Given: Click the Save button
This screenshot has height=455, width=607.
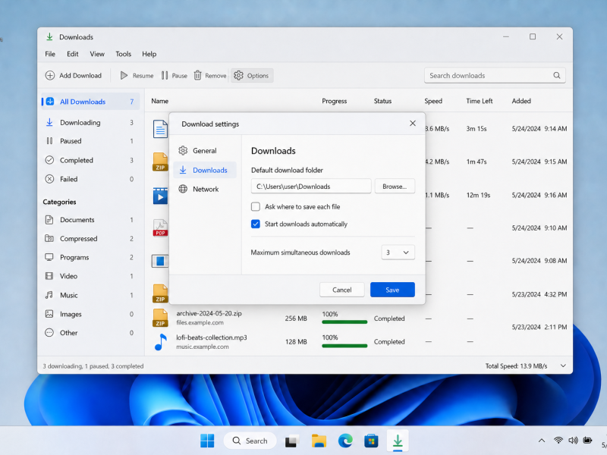Looking at the screenshot, I should tap(392, 290).
